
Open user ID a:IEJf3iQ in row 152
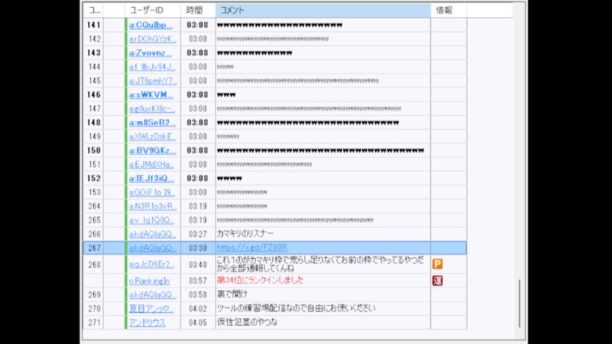point(151,178)
